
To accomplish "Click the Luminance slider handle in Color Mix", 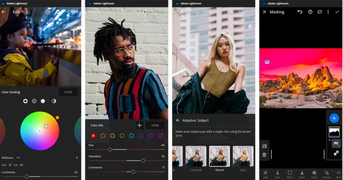I will (x=133, y=172).
